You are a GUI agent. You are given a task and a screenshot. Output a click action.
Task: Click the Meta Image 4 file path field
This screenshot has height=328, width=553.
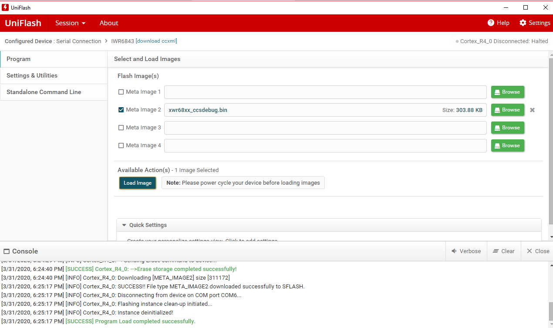325,145
